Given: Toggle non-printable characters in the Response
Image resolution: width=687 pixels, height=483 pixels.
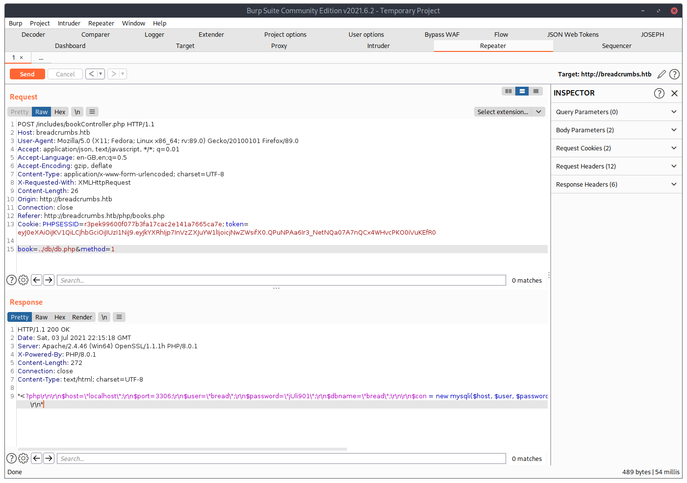Looking at the screenshot, I should 104,317.
